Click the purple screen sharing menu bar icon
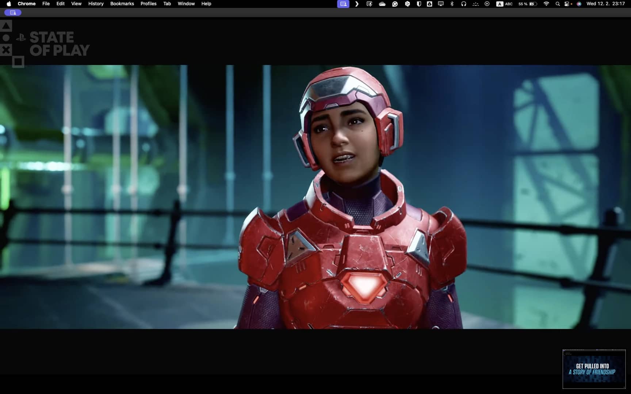Image resolution: width=631 pixels, height=394 pixels. pyautogui.click(x=343, y=4)
